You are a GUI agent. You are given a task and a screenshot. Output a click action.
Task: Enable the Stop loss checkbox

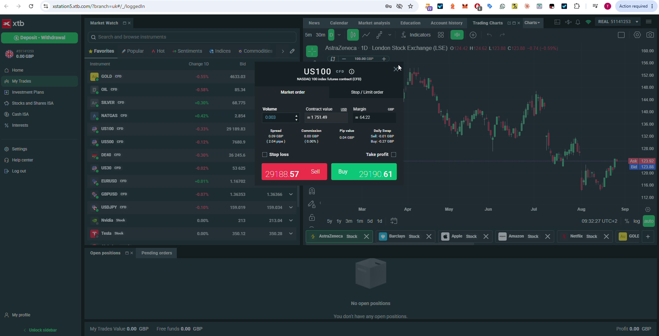265,155
